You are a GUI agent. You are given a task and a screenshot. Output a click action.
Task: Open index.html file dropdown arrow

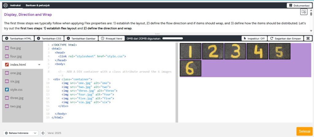click(39, 65)
